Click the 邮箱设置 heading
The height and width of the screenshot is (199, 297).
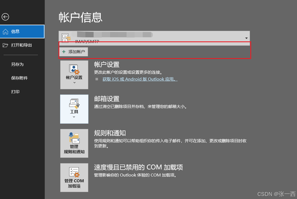(x=107, y=99)
